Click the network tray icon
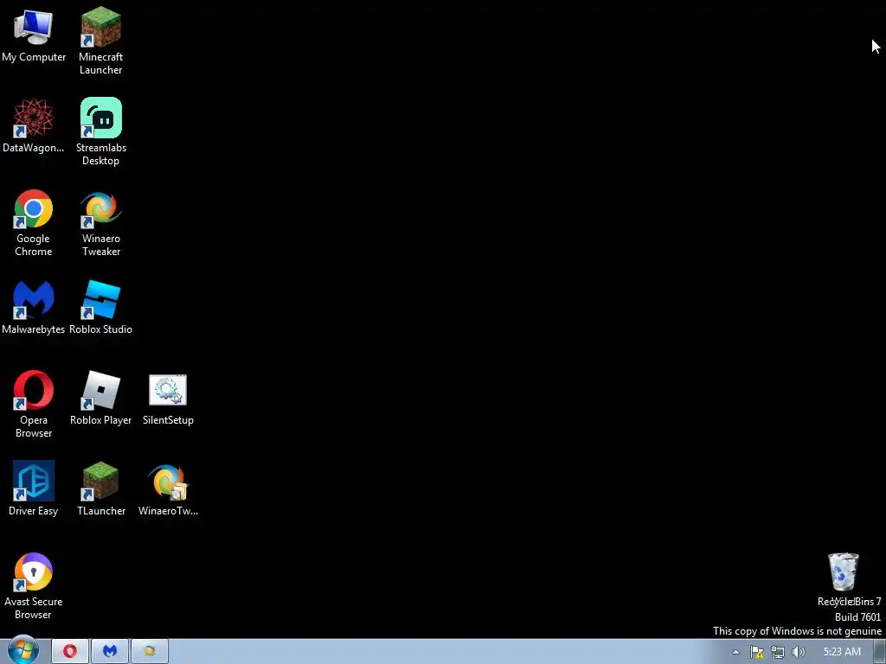The height and width of the screenshot is (664, 886). 778,652
